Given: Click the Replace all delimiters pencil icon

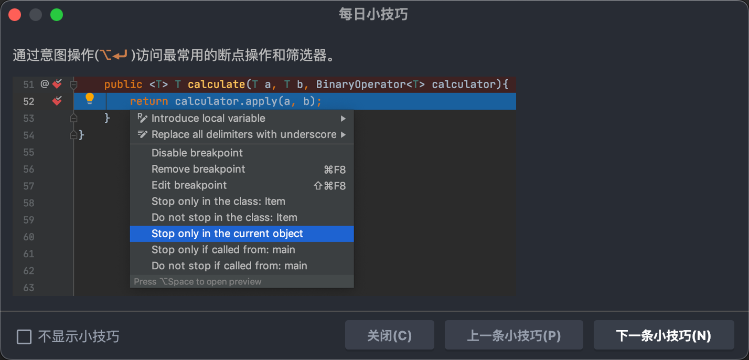Looking at the screenshot, I should click(142, 134).
